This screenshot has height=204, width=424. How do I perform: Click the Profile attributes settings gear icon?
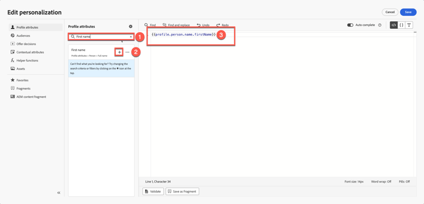[x=131, y=27]
